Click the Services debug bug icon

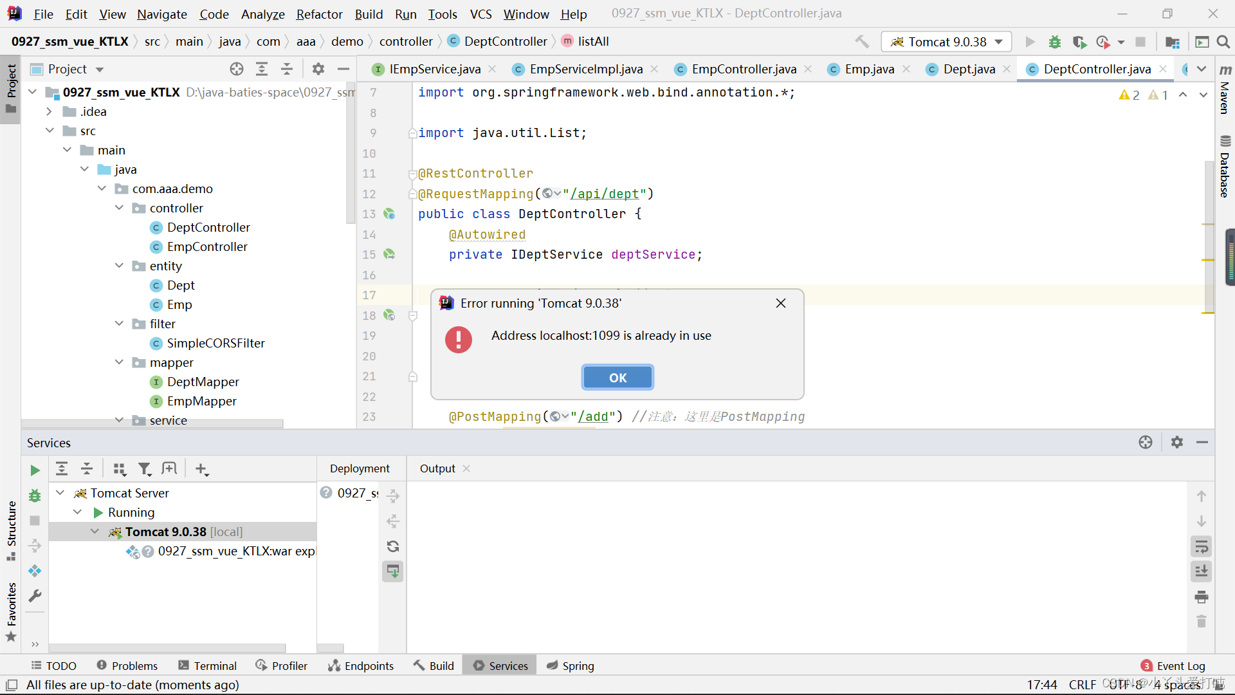pyautogui.click(x=35, y=496)
